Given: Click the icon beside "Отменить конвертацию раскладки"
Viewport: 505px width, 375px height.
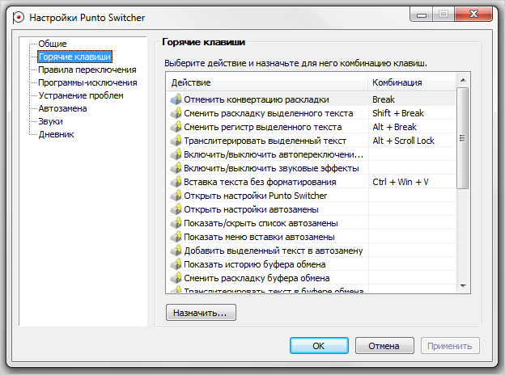Looking at the screenshot, I should [x=176, y=99].
